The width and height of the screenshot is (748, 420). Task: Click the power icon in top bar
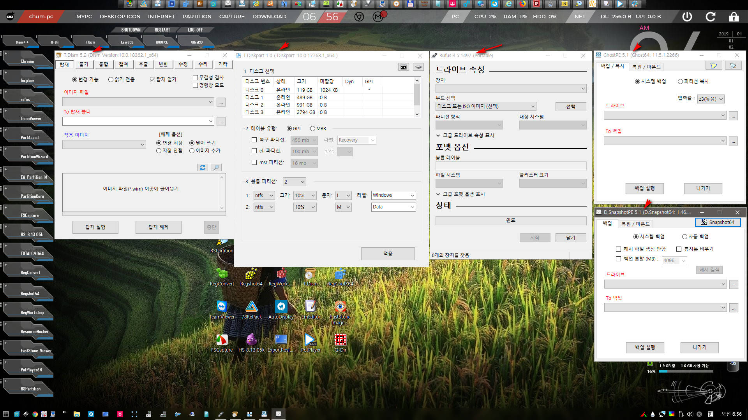point(687,17)
